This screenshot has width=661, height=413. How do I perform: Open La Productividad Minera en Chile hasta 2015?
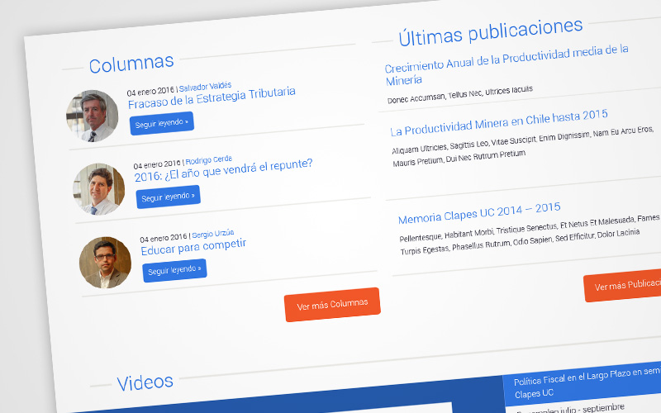click(x=499, y=122)
